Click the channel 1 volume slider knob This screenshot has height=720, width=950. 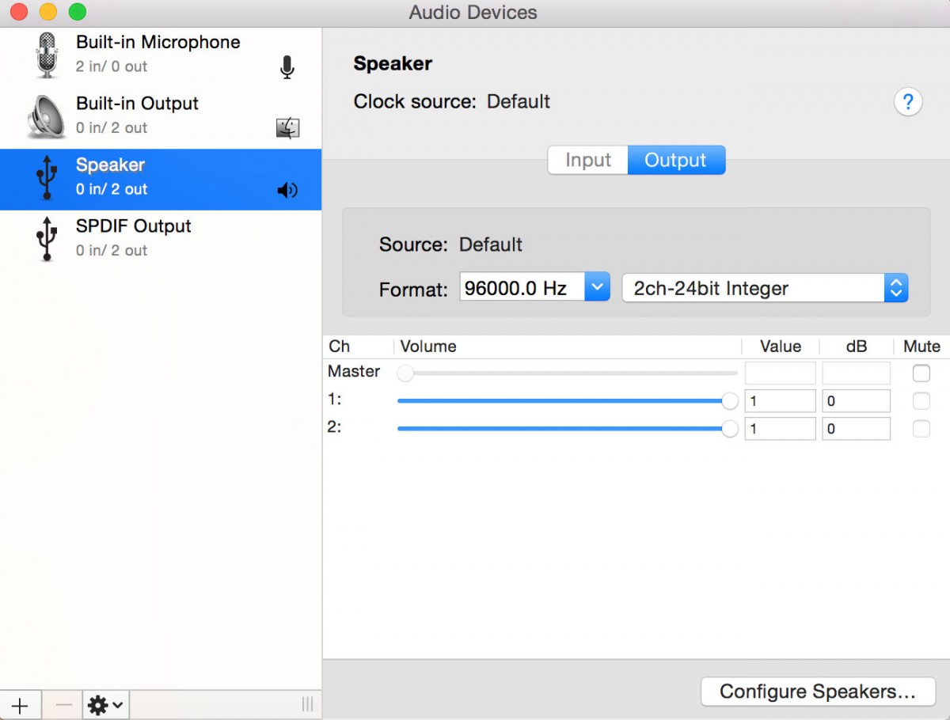pos(730,401)
